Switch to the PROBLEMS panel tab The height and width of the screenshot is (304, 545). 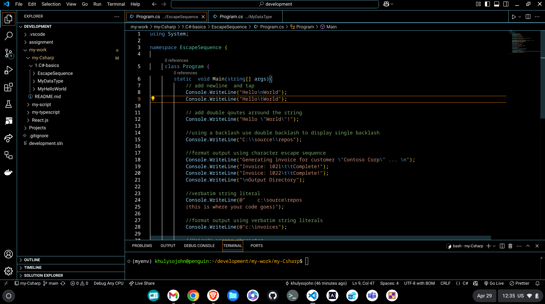pyautogui.click(x=142, y=246)
